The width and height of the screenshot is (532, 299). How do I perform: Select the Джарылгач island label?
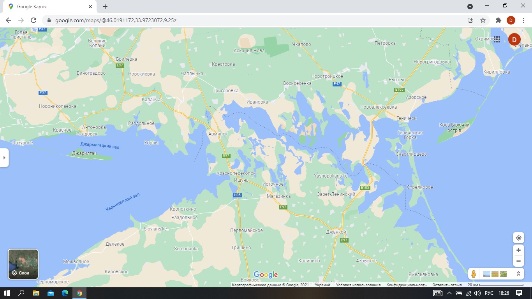pyautogui.click(x=84, y=154)
